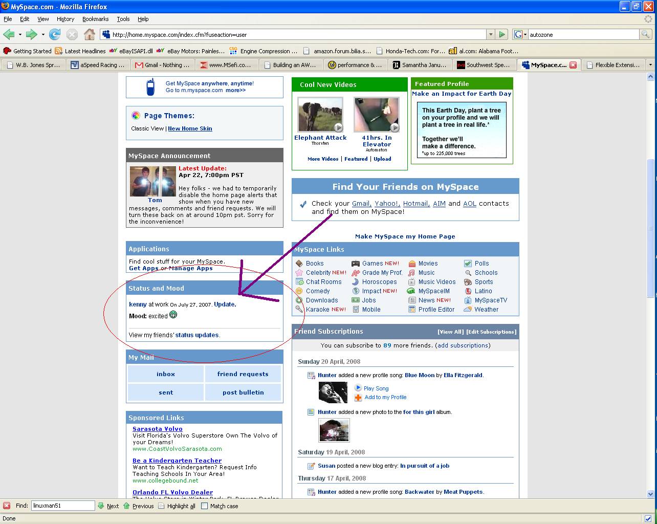Open the back-button history dropdown
The height and width of the screenshot is (524, 657).
tap(20, 34)
